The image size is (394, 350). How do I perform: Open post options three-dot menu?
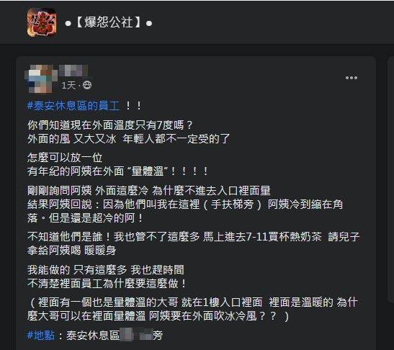[352, 78]
